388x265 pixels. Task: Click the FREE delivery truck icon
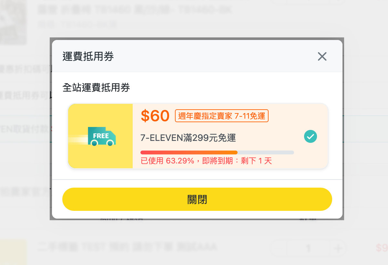[x=102, y=136]
